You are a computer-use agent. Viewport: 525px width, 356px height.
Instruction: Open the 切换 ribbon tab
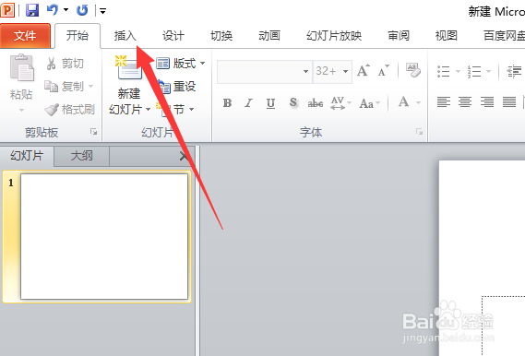[221, 35]
